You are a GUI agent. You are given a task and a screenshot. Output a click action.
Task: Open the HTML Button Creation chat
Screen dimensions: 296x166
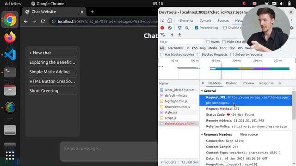click(x=52, y=81)
